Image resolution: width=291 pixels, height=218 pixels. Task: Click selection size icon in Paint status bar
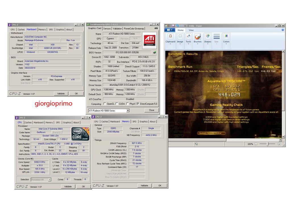point(196,144)
